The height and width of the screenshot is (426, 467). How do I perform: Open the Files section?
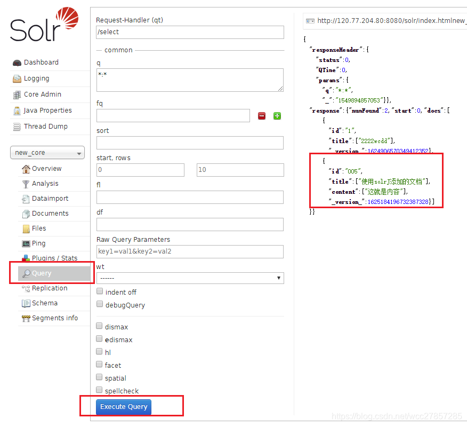tap(39, 228)
